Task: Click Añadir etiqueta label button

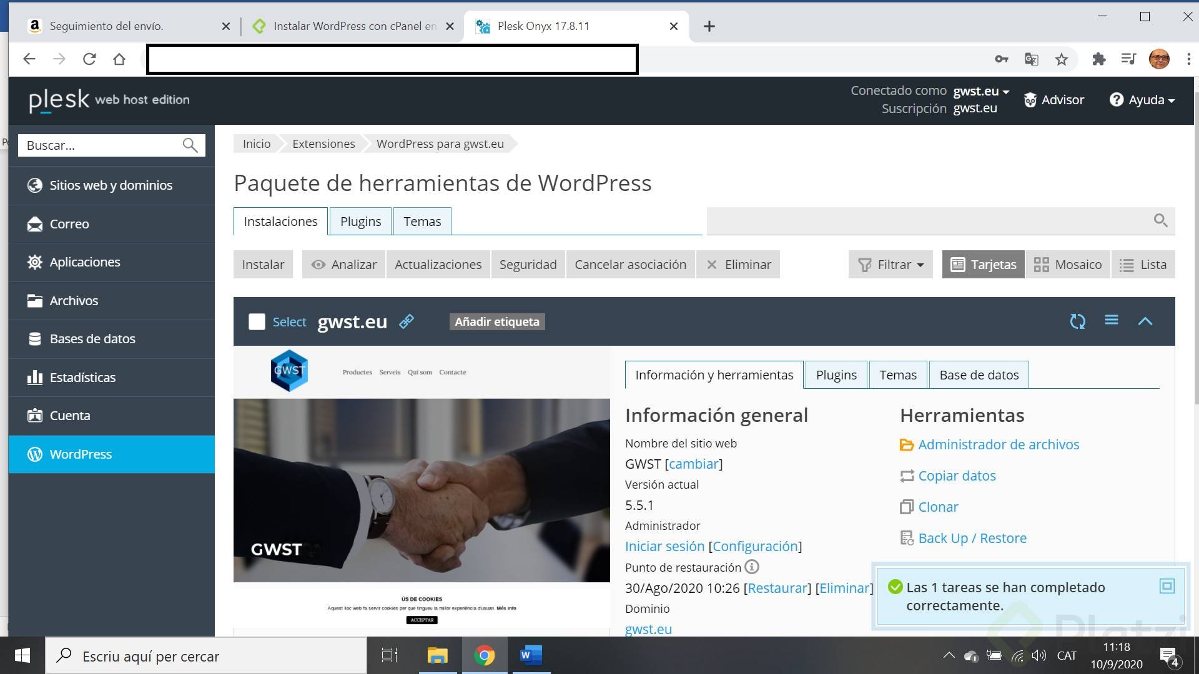Action: [496, 321]
